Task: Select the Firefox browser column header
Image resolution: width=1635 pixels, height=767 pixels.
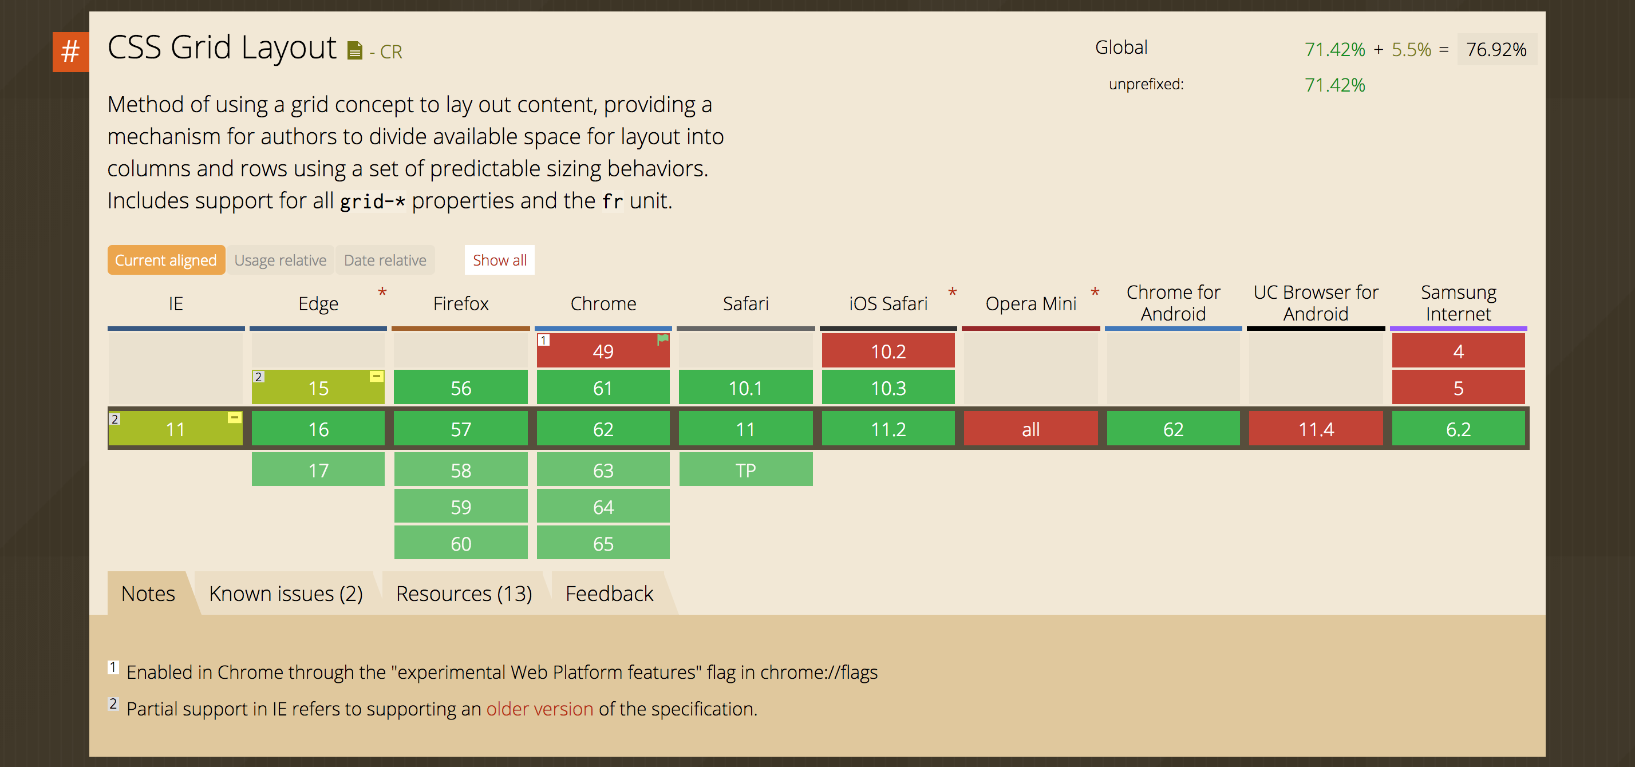Action: (x=461, y=304)
